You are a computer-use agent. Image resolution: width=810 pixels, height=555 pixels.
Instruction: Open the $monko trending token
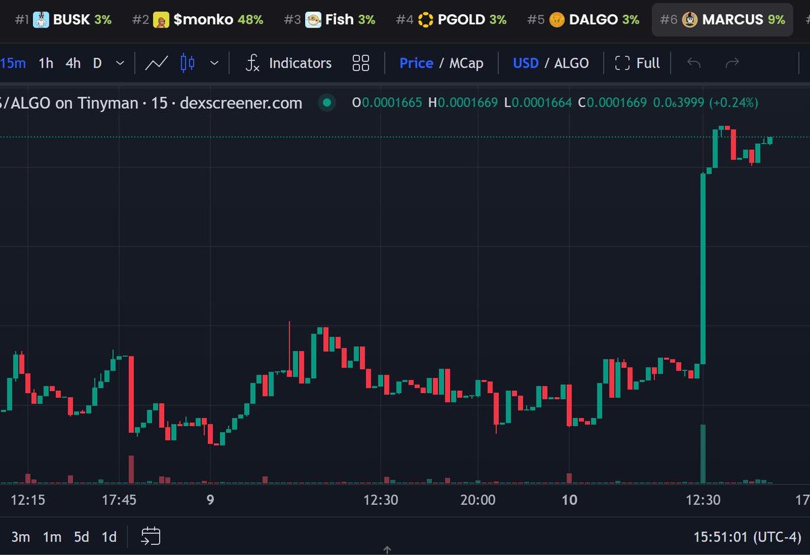(197, 20)
